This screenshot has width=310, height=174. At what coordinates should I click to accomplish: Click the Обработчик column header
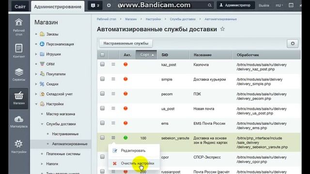click(266, 55)
